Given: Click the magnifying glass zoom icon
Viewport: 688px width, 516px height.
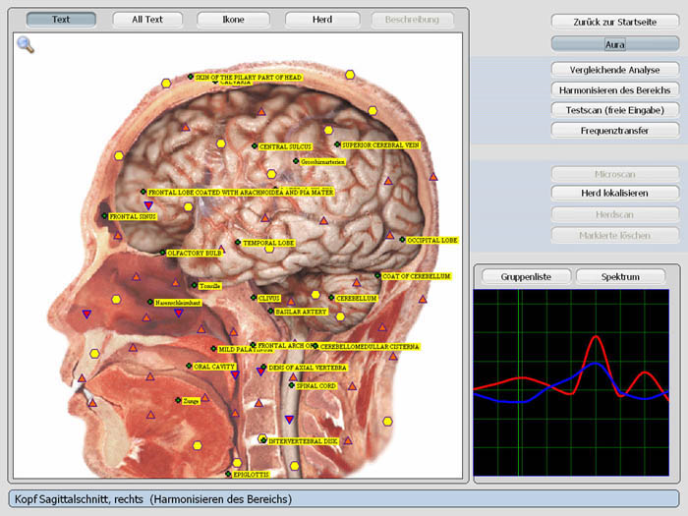Looking at the screenshot, I should tap(26, 44).
